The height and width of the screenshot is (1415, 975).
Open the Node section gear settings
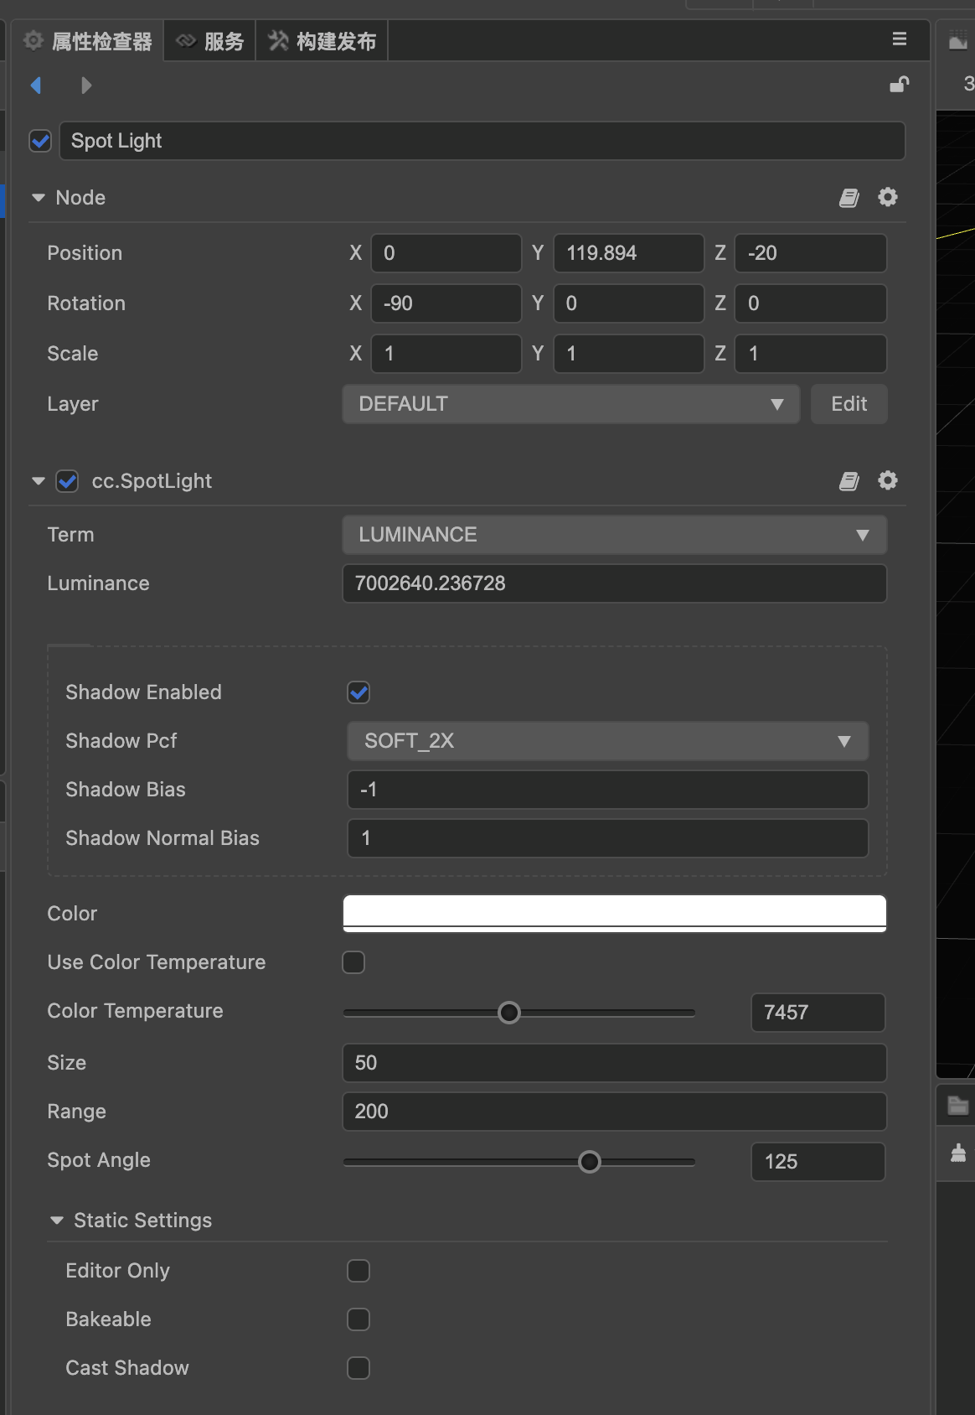(888, 197)
